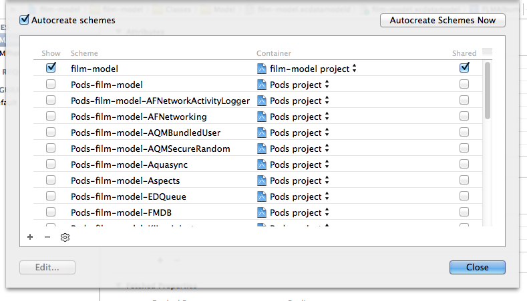Open container dropdown for Aquasync scheme
Screen dimensions: 527x301
(x=327, y=164)
